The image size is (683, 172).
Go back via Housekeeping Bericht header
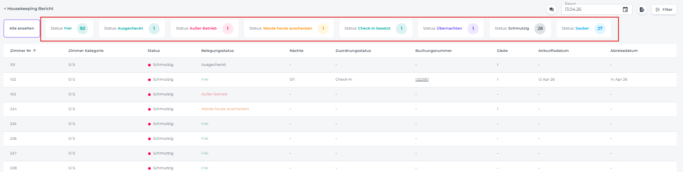point(28,8)
